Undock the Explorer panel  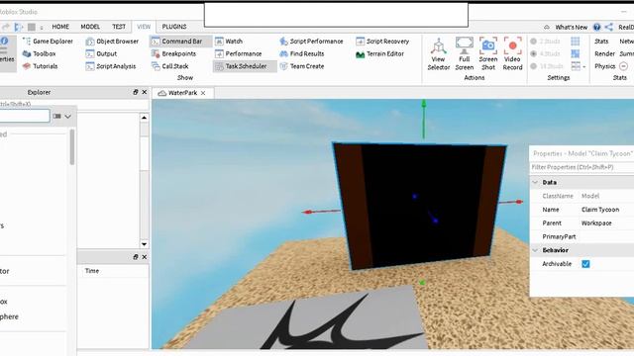[x=136, y=92]
